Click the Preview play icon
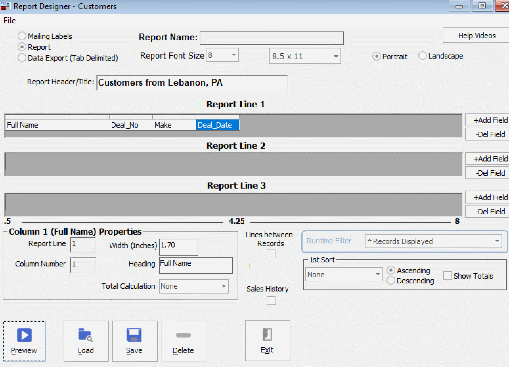 [24, 335]
